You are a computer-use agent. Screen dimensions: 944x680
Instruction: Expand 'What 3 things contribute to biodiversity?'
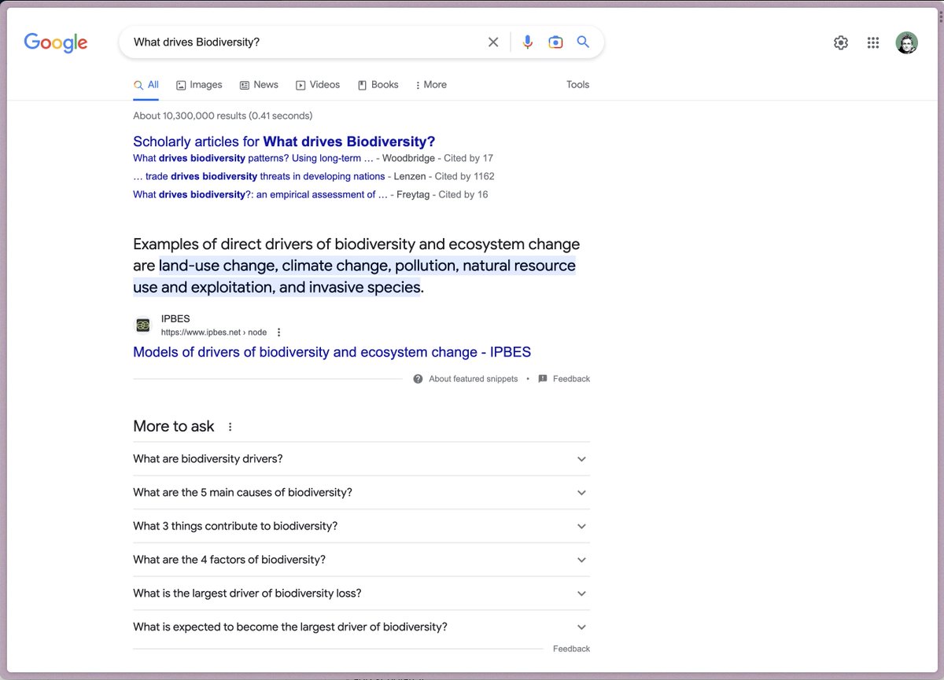click(x=361, y=527)
